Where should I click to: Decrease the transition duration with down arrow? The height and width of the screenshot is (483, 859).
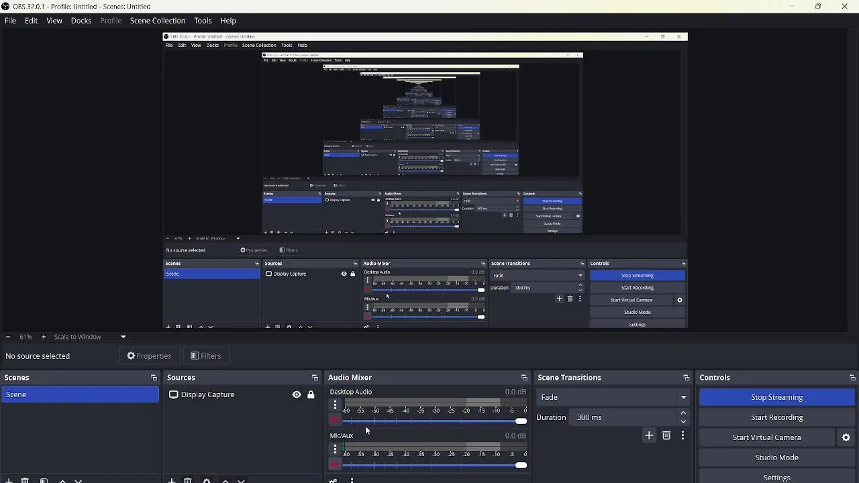pyautogui.click(x=683, y=421)
